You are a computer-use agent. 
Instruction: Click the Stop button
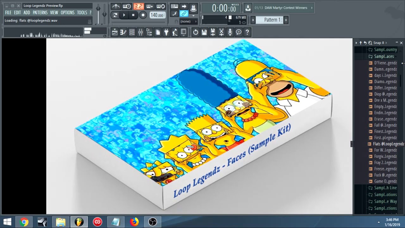point(133,15)
